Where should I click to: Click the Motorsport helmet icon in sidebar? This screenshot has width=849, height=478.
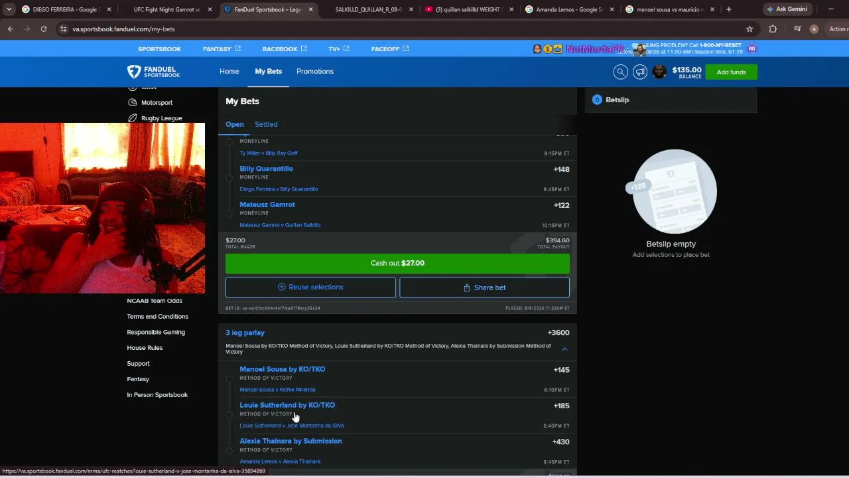point(133,102)
